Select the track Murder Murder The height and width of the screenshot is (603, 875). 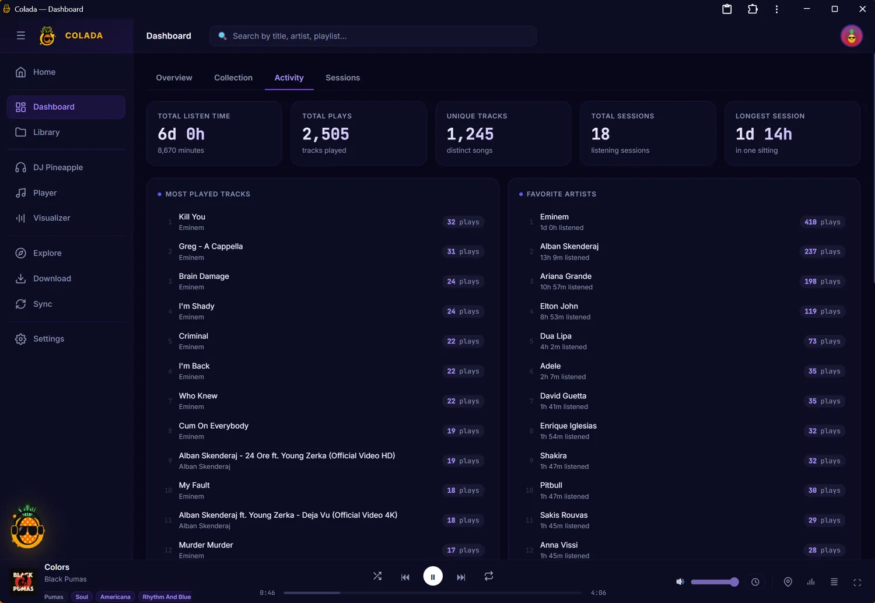[x=323, y=550]
